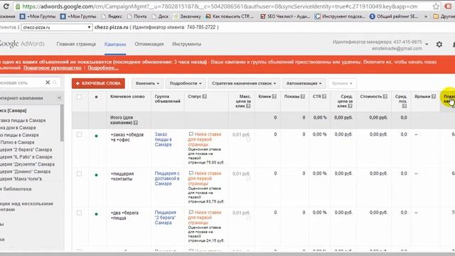Sort by Ключевое слово column header
The width and height of the screenshot is (455, 256).
(x=127, y=97)
